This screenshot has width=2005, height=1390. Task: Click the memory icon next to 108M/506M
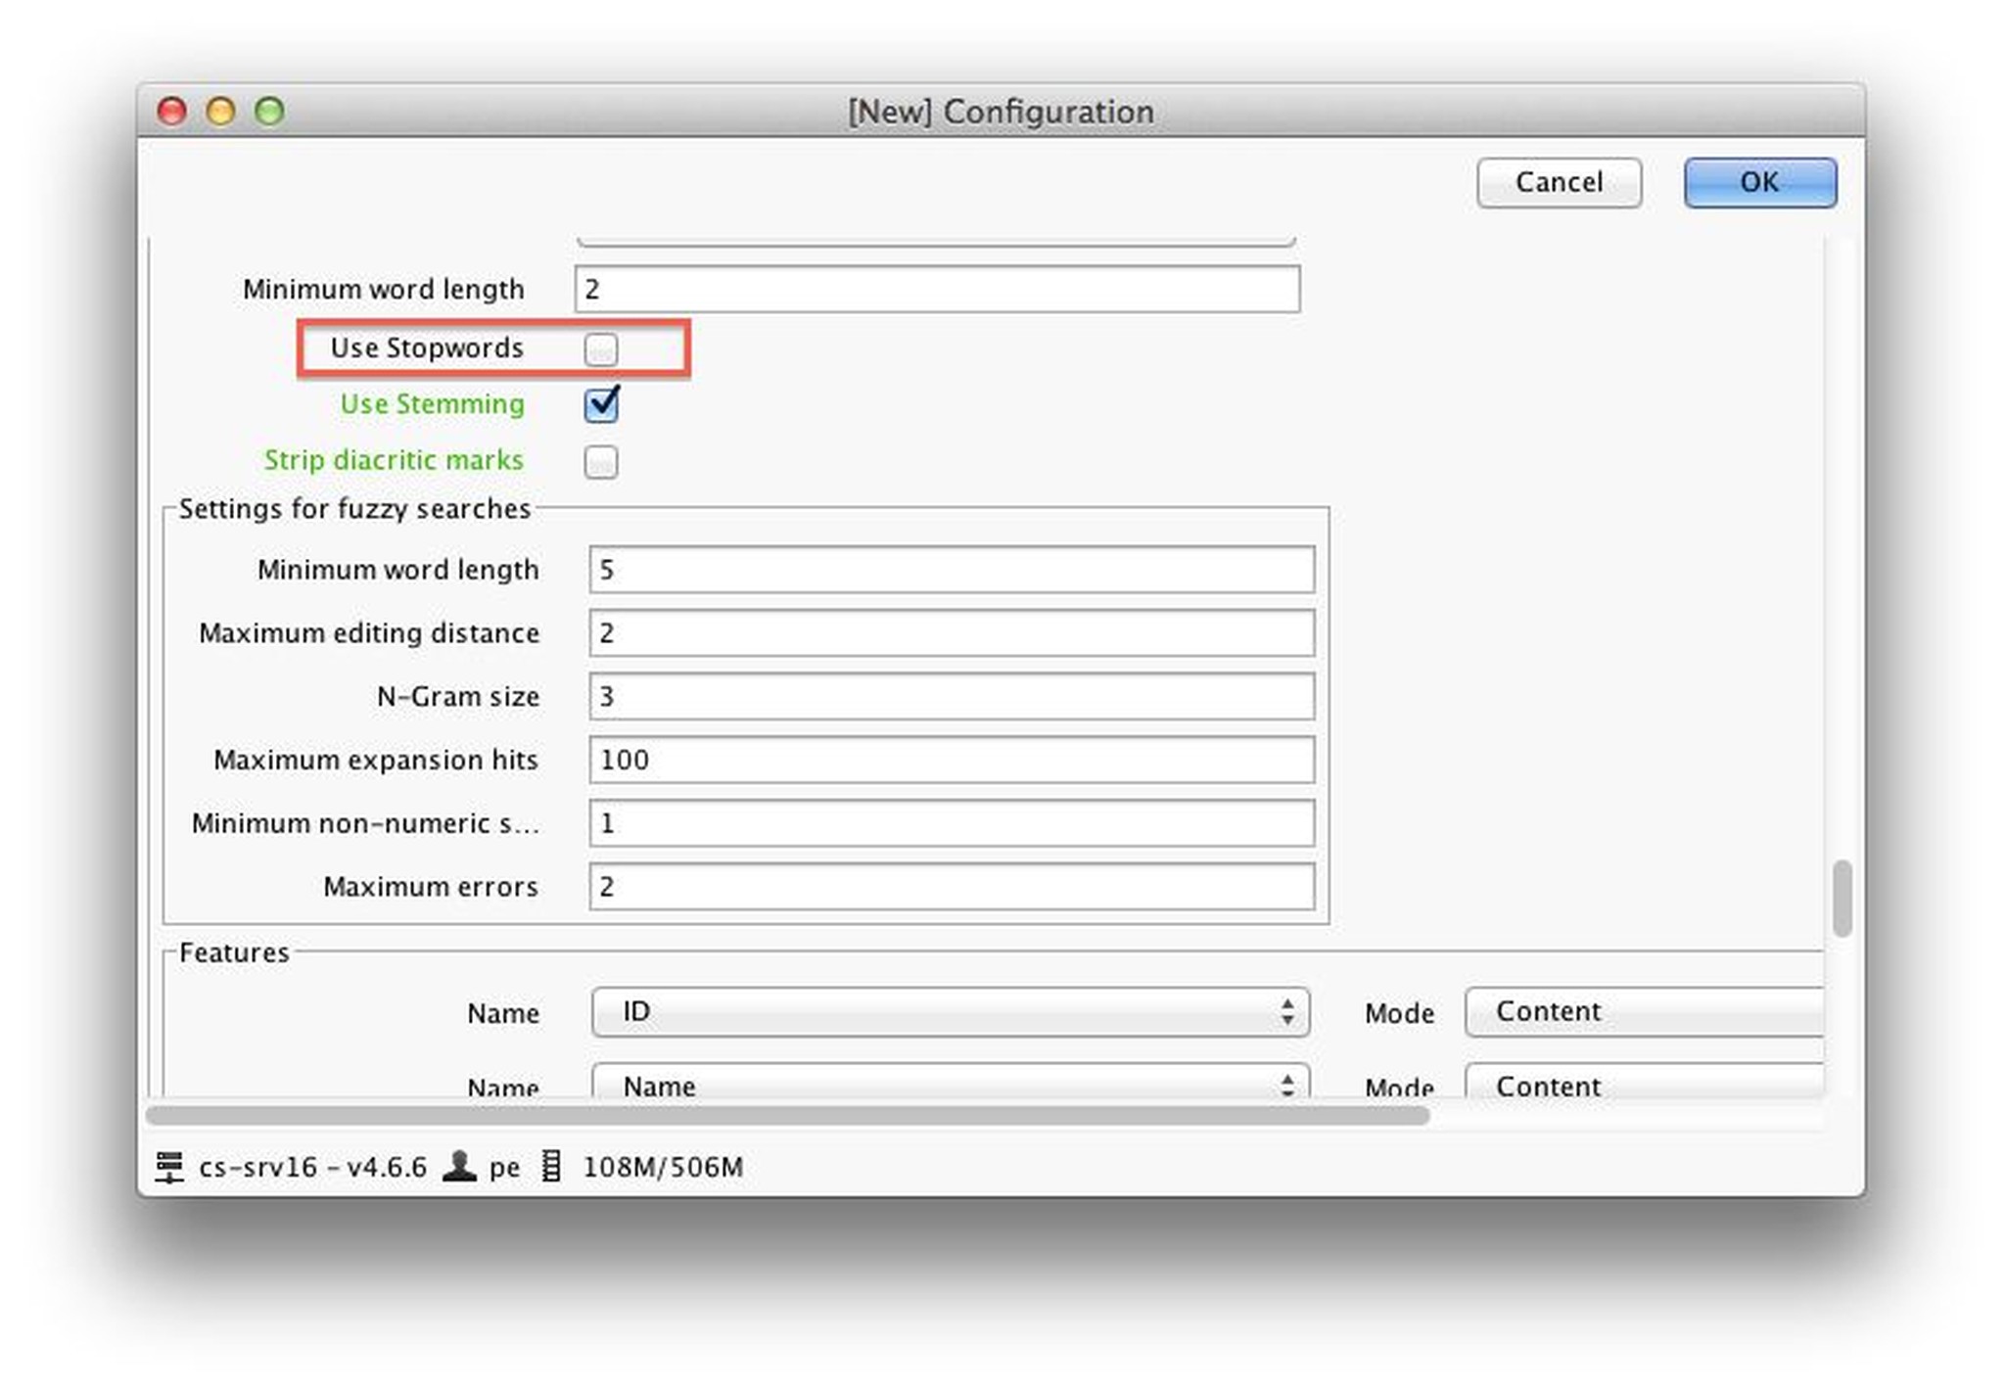pos(553,1167)
